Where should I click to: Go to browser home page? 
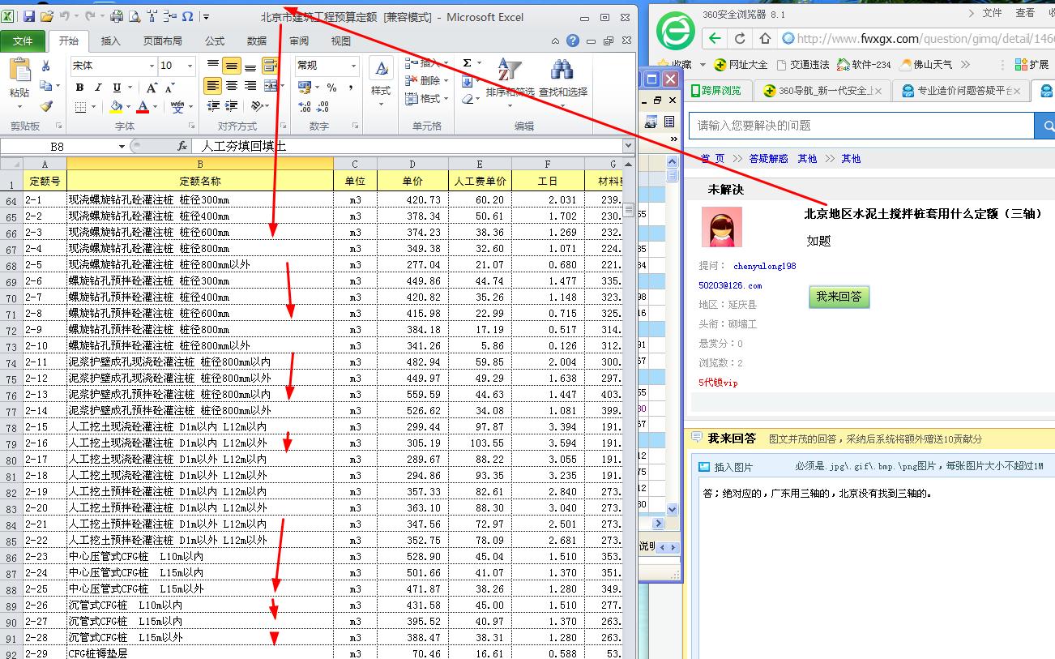tap(765, 38)
